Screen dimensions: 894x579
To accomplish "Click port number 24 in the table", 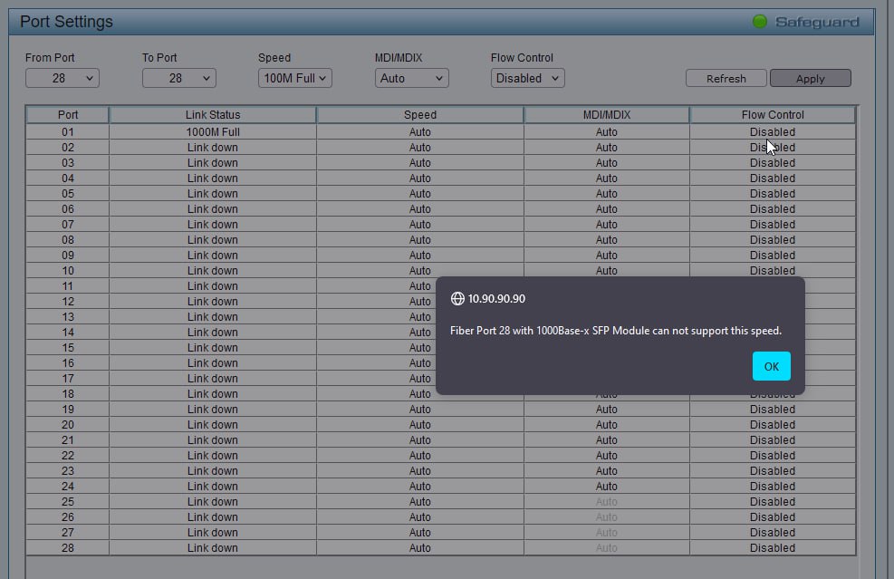I will (68, 486).
